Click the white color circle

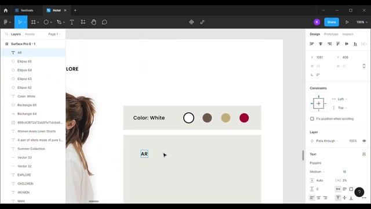pos(188,118)
